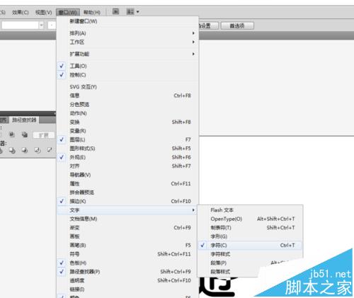This screenshot has width=354, height=298.
Task: Click the Bridge icon beside the 帮助 menu
Action: point(115,11)
